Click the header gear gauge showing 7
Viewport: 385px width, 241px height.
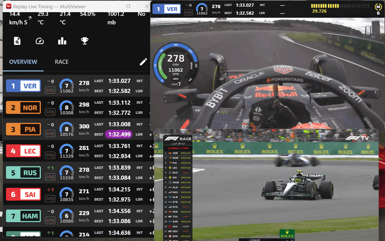[x=202, y=9]
